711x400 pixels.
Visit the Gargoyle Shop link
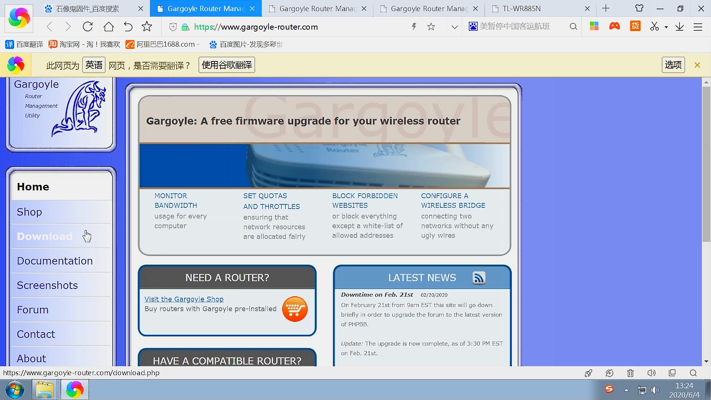coord(184,299)
